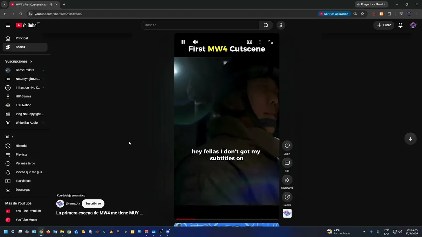422x237 pixels.
Task: Open the White Bat Audio subscription
Action: [25, 123]
